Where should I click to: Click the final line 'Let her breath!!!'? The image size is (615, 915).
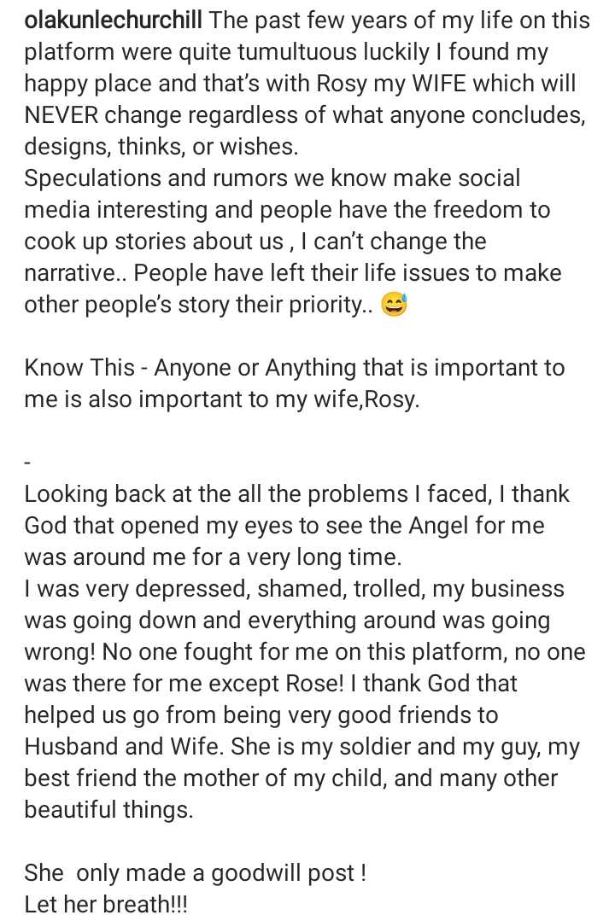coord(106,904)
